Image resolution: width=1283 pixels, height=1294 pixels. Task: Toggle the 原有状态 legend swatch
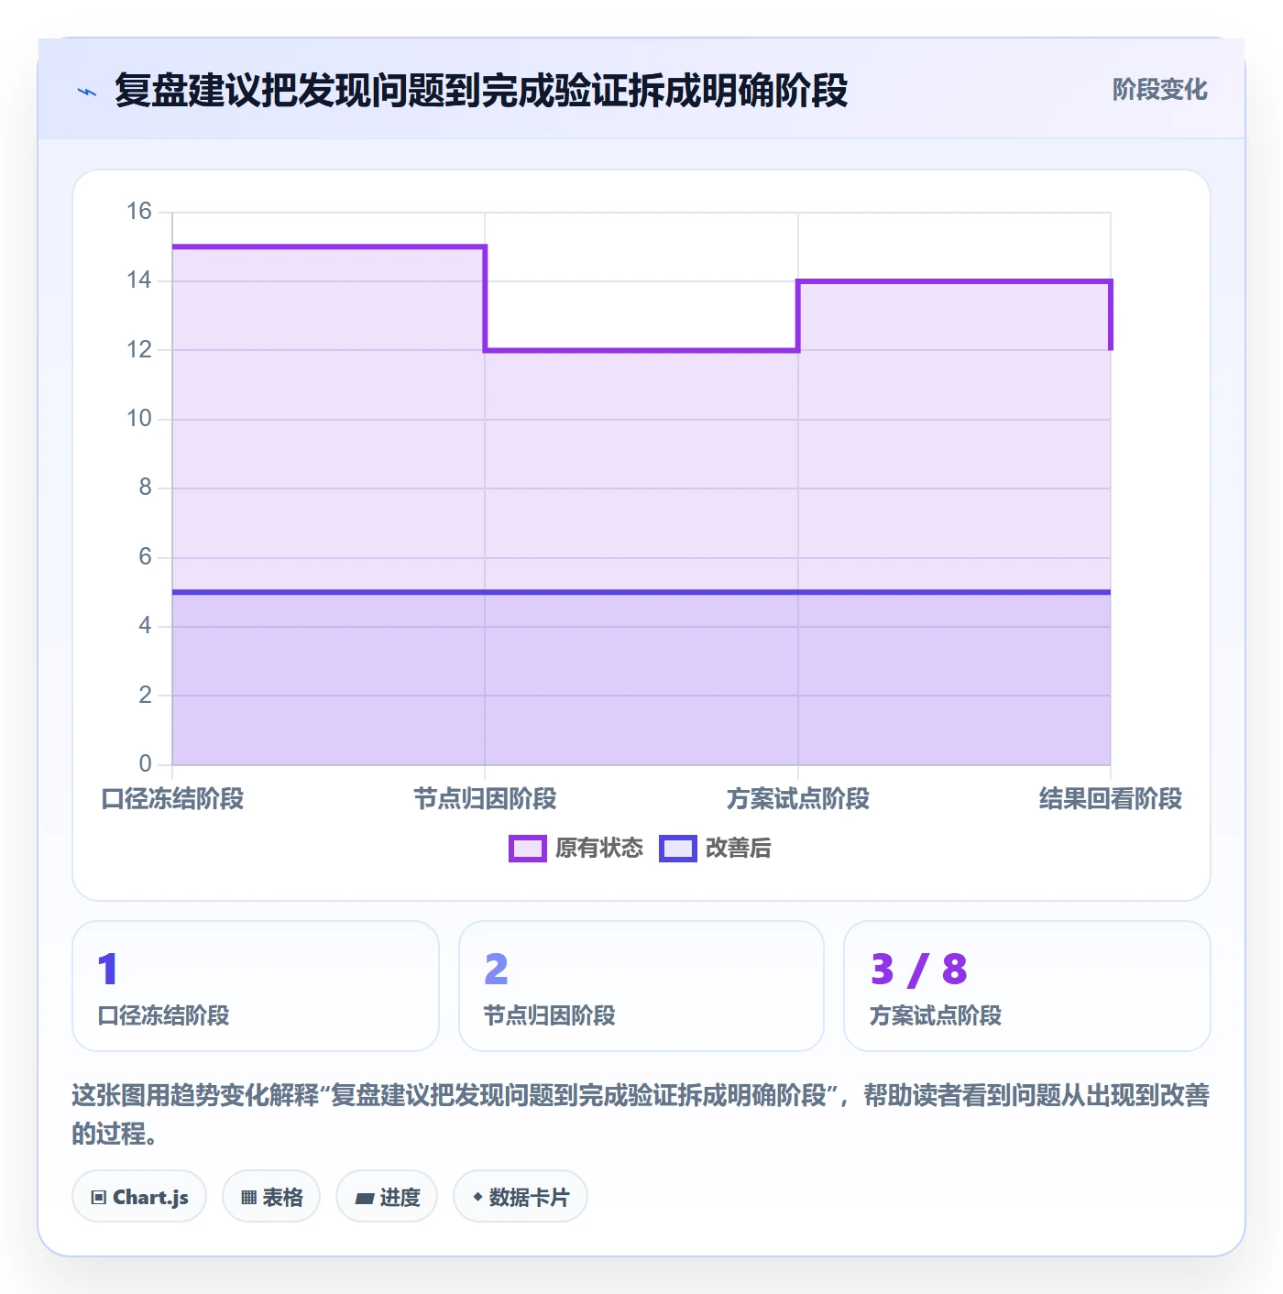[528, 849]
